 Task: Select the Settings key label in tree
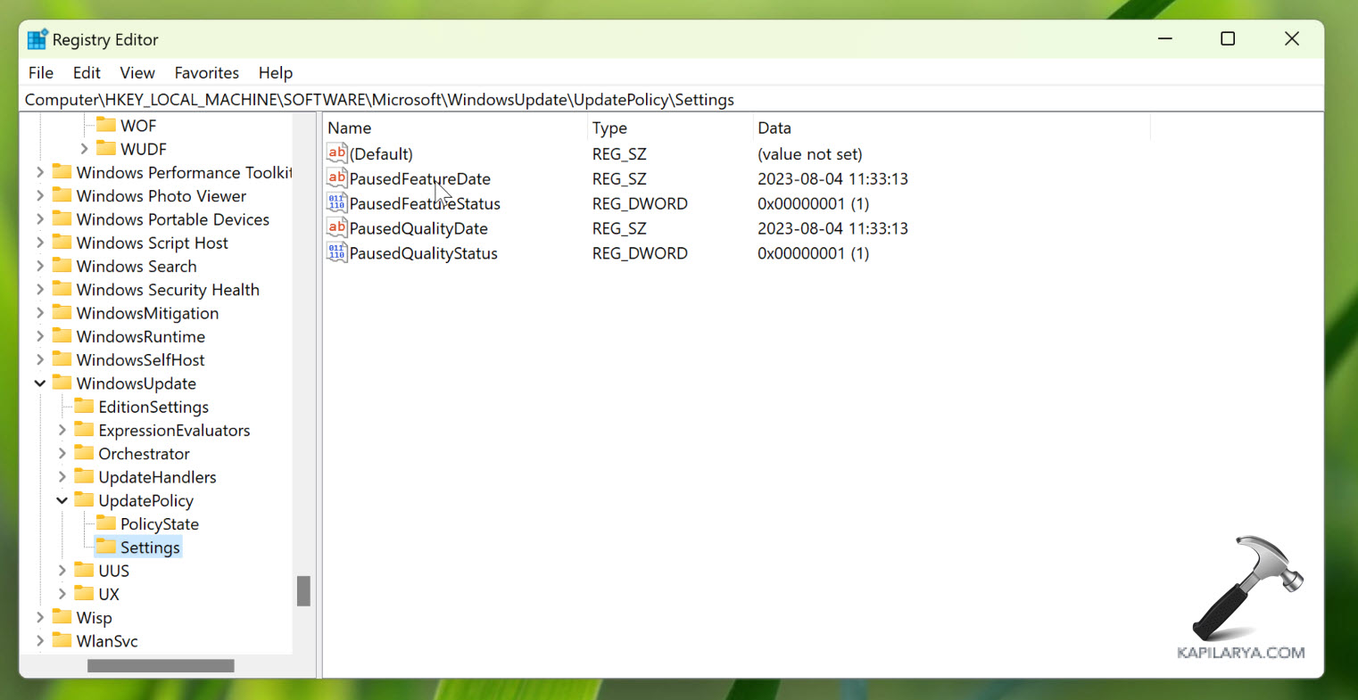pos(150,548)
